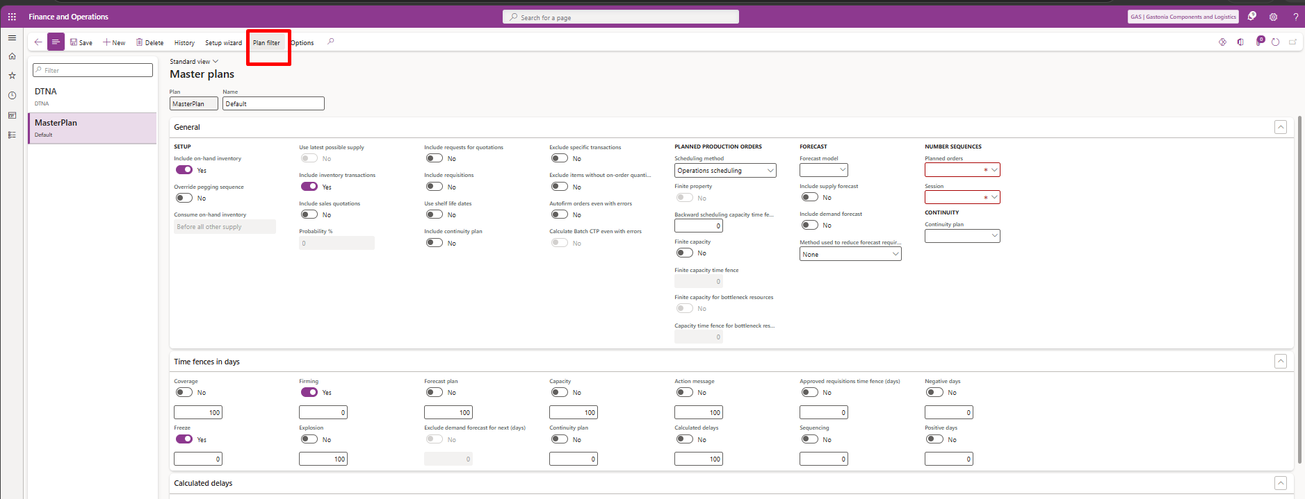Expand the navigation pane hamburger icon

coord(12,38)
